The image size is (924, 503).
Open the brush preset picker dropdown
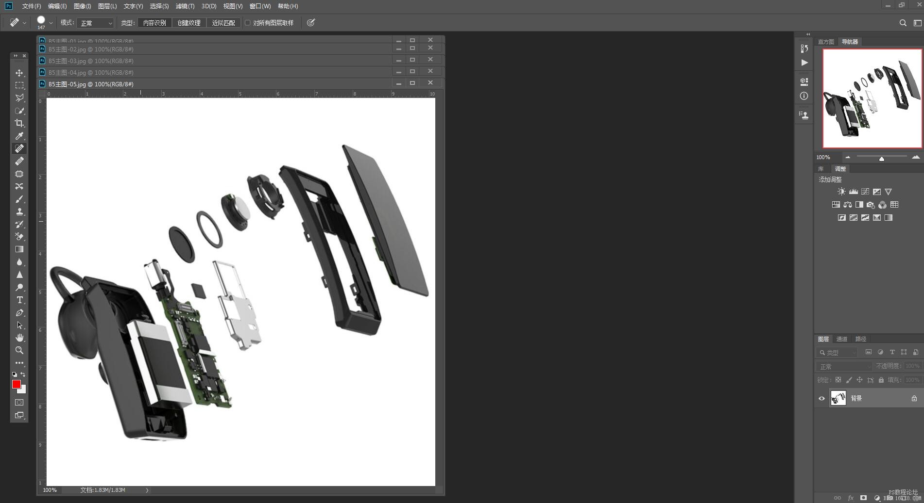pyautogui.click(x=51, y=23)
